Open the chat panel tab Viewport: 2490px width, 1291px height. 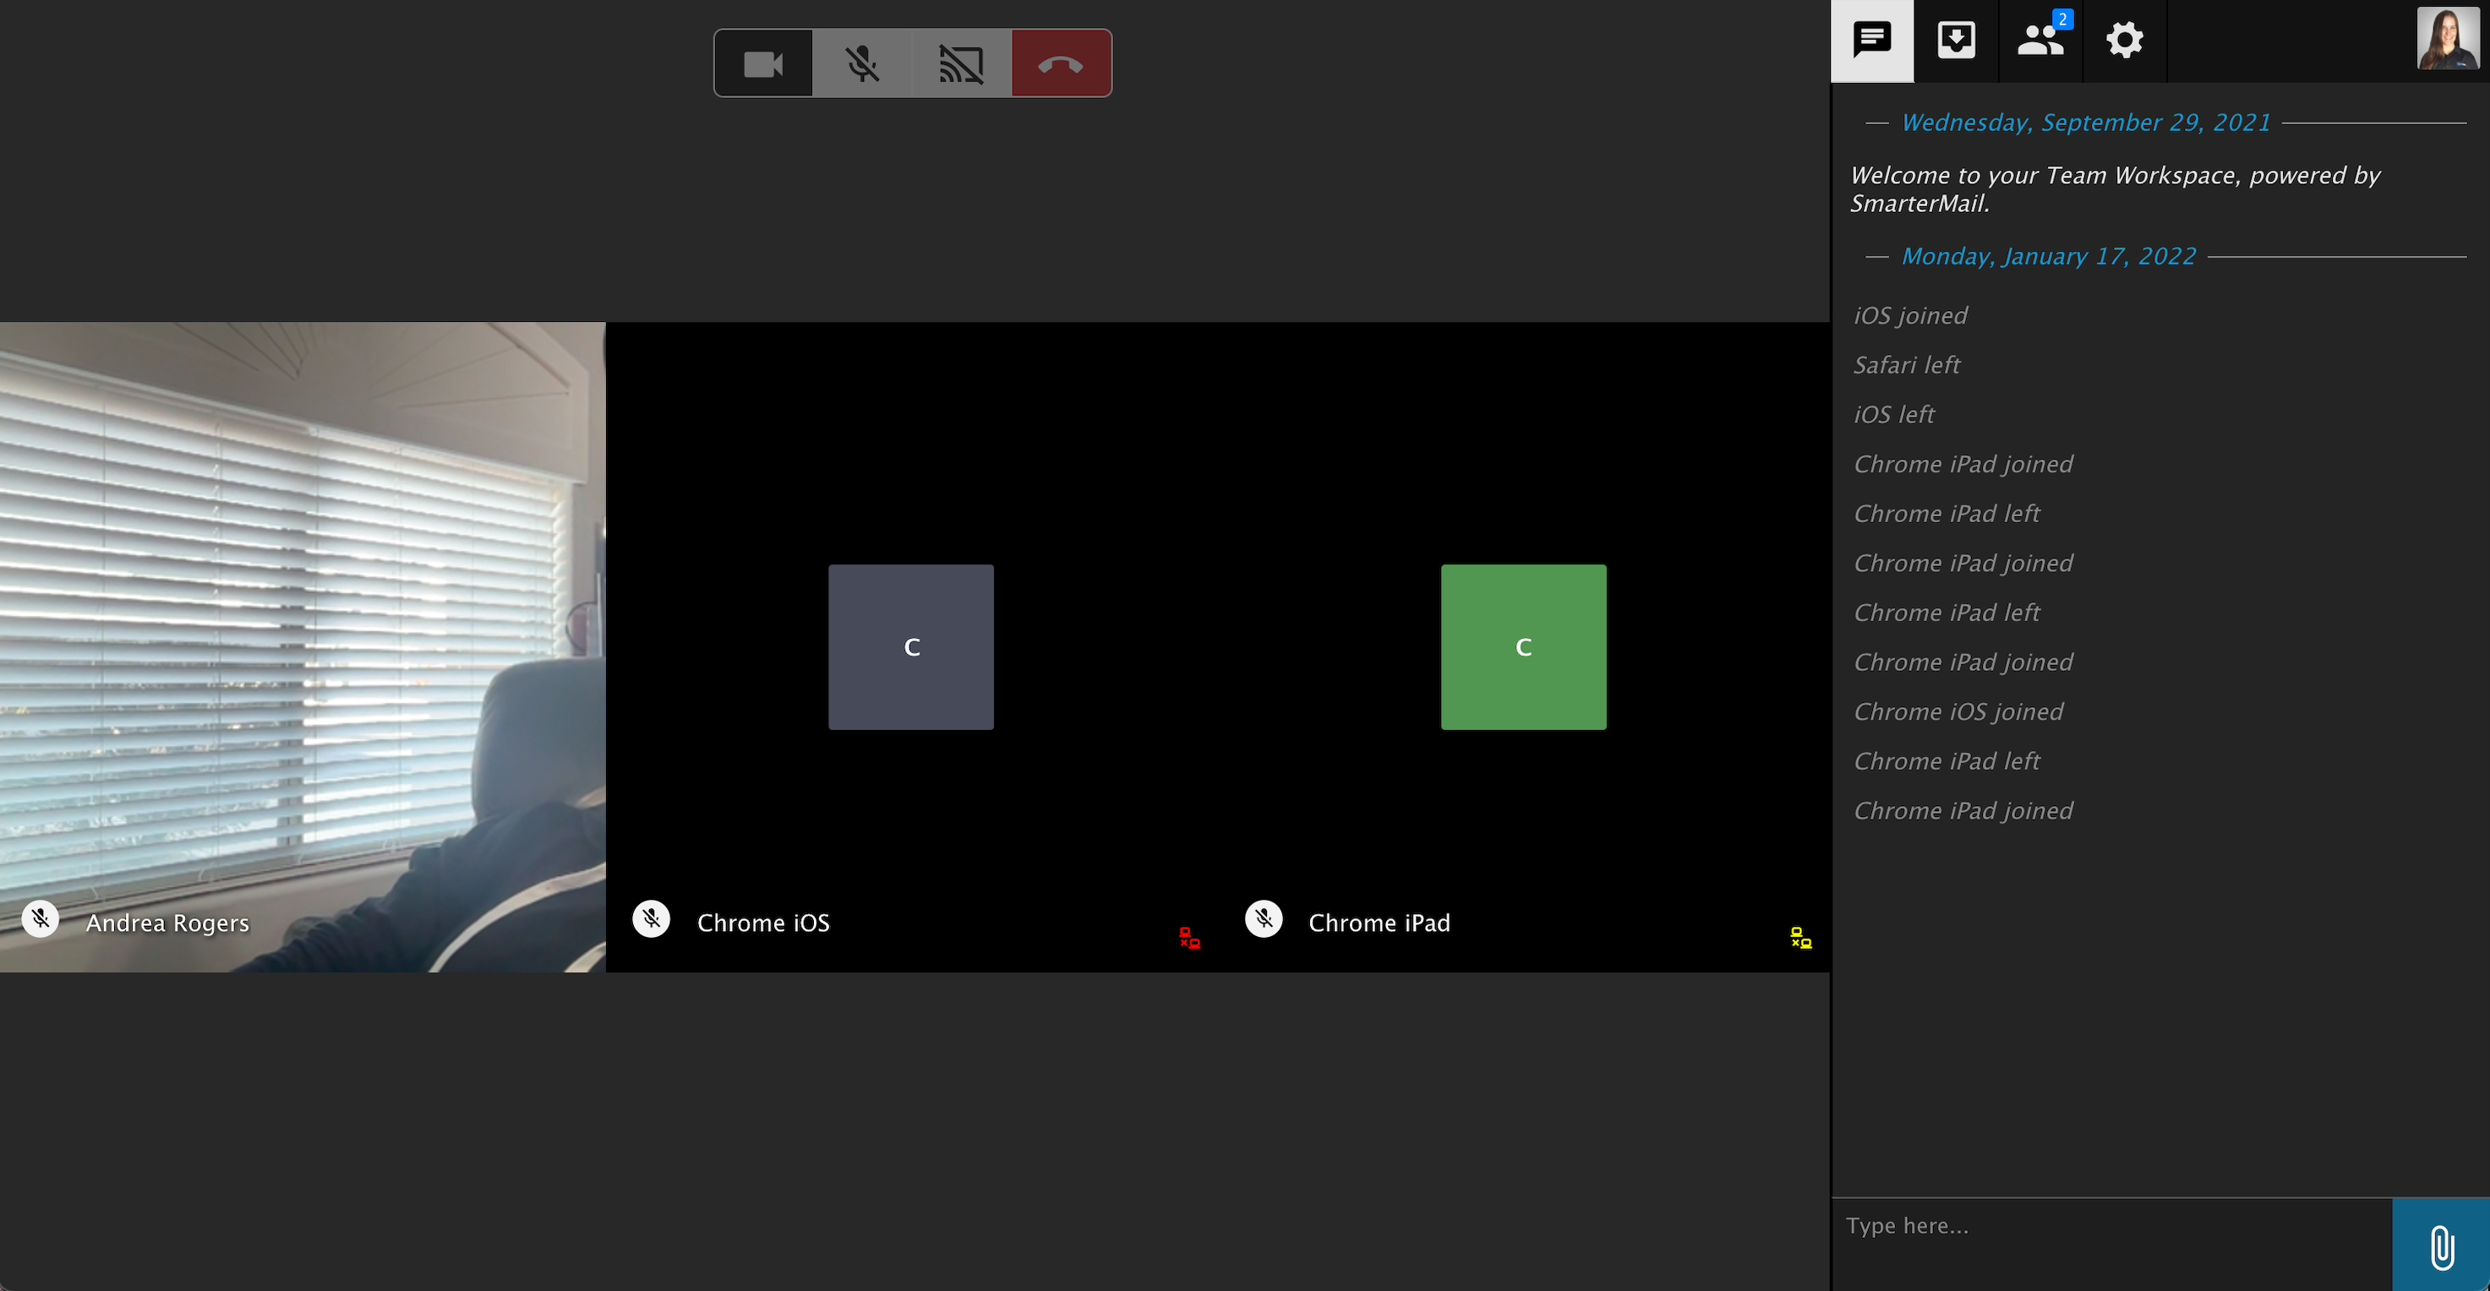pos(1871,41)
